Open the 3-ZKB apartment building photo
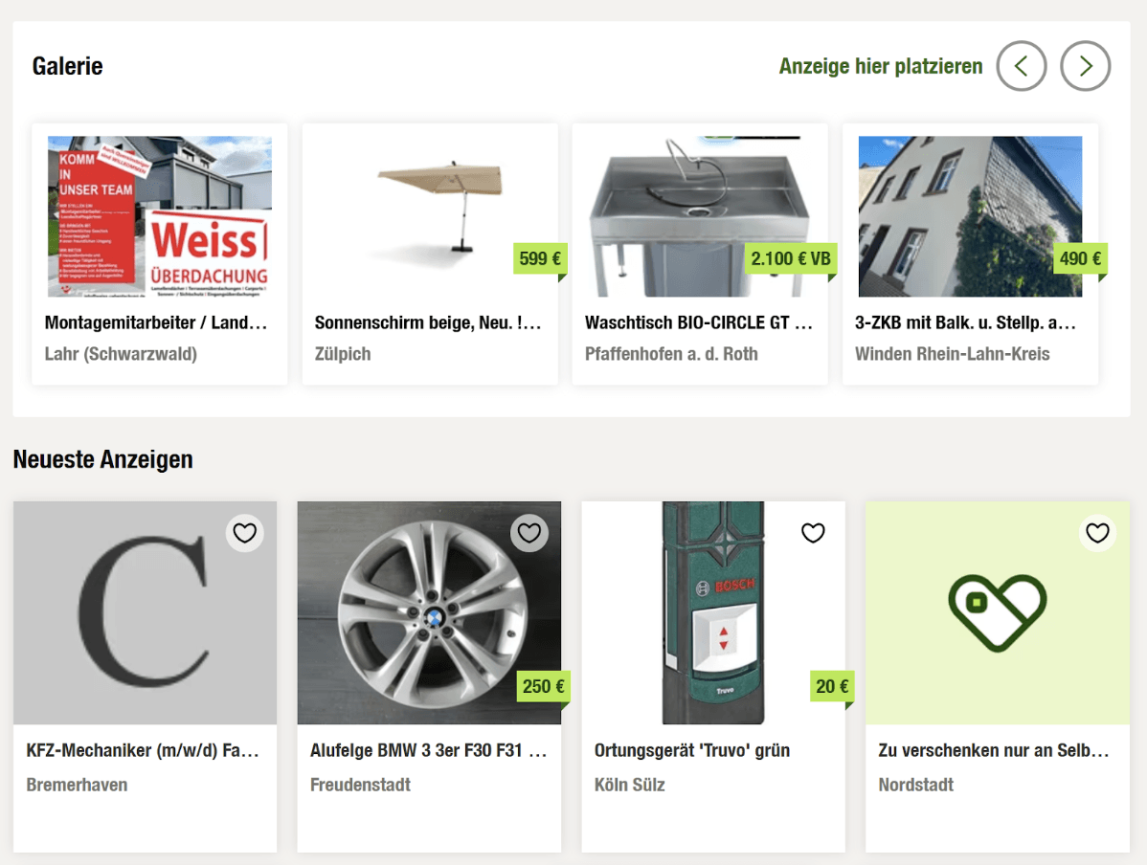Viewport: 1147px width, 865px height. click(970, 216)
